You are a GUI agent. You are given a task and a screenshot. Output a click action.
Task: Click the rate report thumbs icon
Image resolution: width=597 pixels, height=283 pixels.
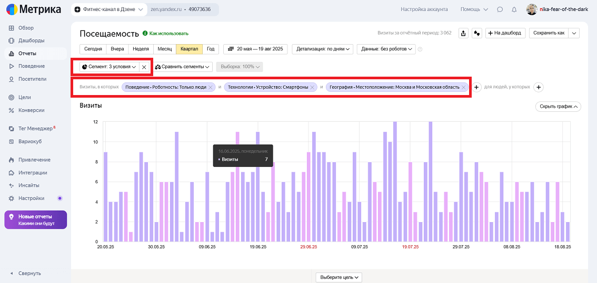[476, 33]
